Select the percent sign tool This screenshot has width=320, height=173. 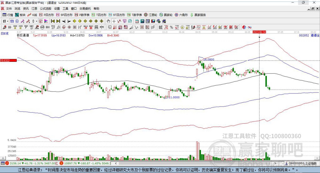click(172, 27)
